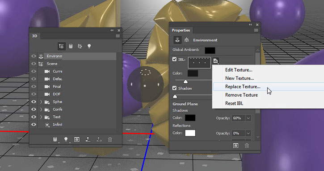The height and width of the screenshot is (171, 324).
Task: Click Shadow softness slider handle
Action: coord(175,96)
